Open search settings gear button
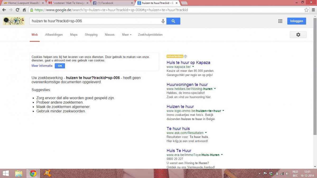 [x=298, y=35]
